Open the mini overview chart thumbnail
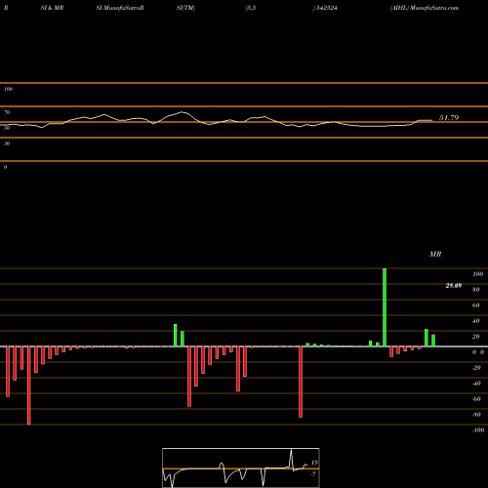This screenshot has width=488, height=488. click(241, 468)
